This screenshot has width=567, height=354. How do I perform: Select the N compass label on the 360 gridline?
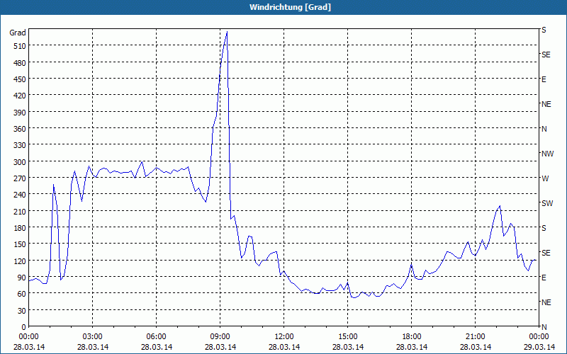tap(544, 129)
